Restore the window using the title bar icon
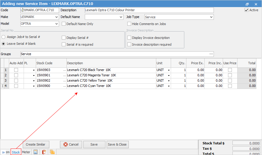 pos(247,4)
